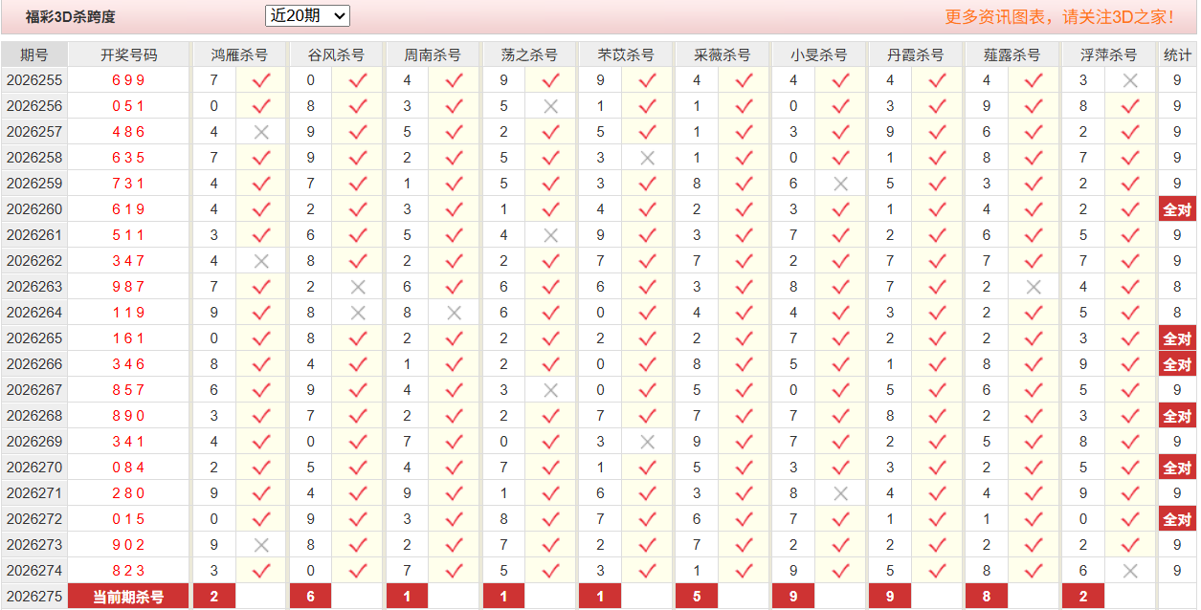Click the 开奖号码 column header
1201x610 pixels.
tap(128, 54)
